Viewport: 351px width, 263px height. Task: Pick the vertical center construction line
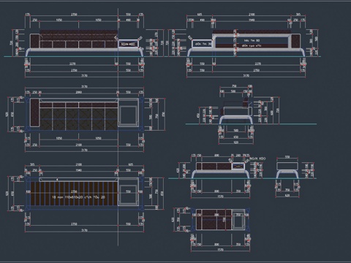[118, 126]
